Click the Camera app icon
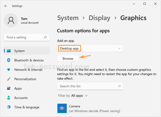The width and height of the screenshot is (161, 117). (x=62, y=108)
